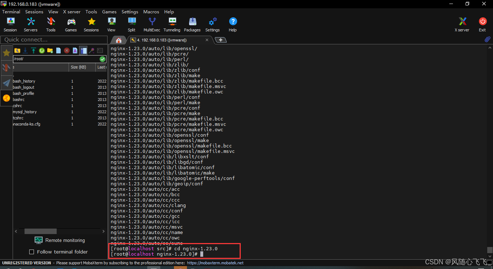Click the magic wand icon in SFTP toolbar
This screenshot has width=493, height=269.
[92, 50]
